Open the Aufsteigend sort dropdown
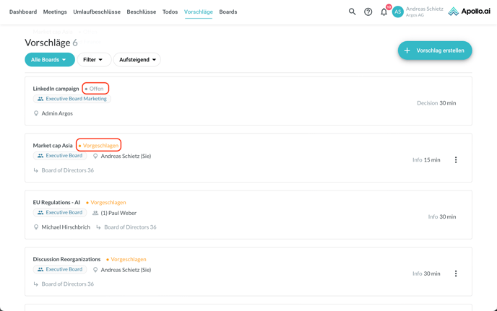Image resolution: width=497 pixels, height=311 pixels. coord(137,60)
